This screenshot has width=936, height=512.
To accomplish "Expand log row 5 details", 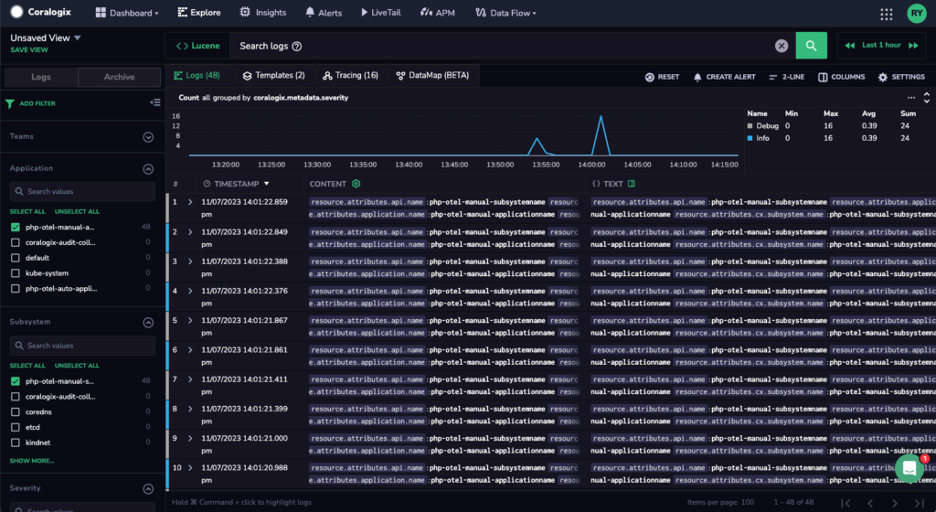I will (190, 320).
